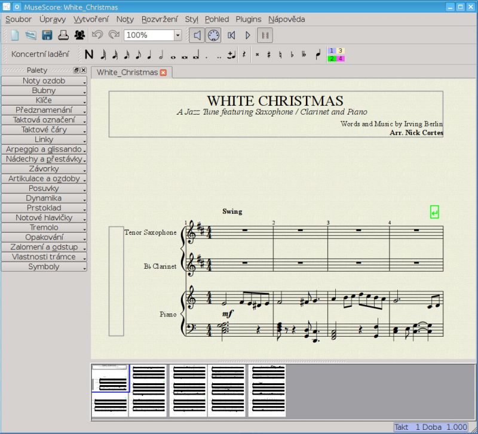Apply sharp accidental
The width and height of the screenshot is (478, 434).
(269, 55)
